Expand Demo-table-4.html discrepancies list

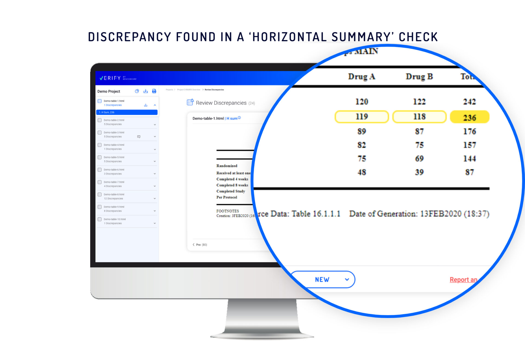[156, 149]
